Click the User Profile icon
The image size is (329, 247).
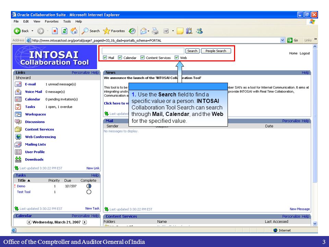coord(18,152)
